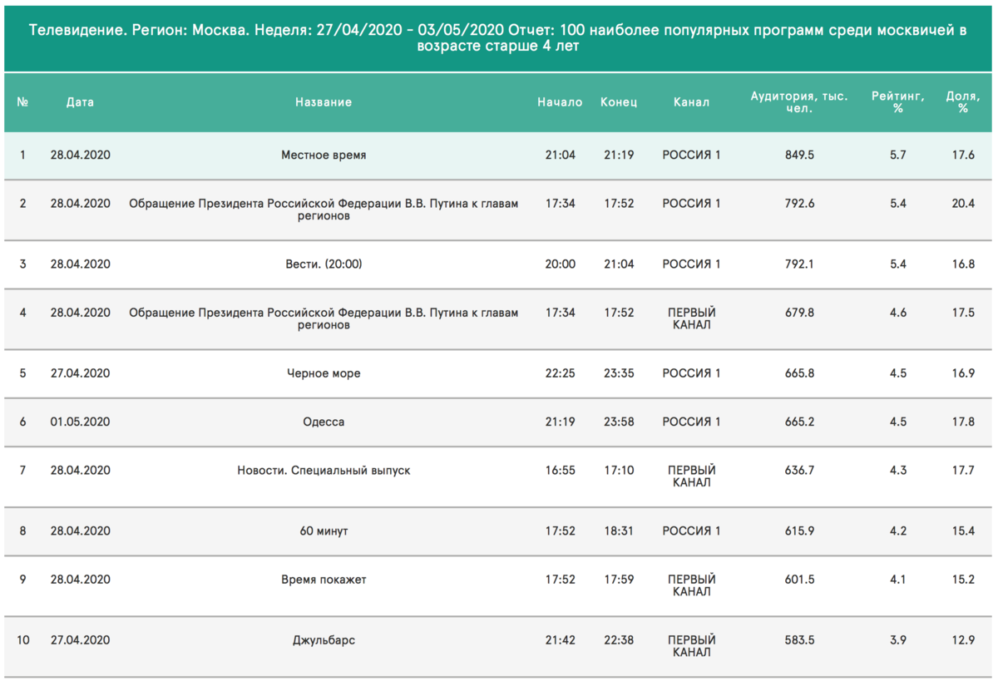The width and height of the screenshot is (998, 681).
Task: Select the program name 'Черное море'
Action: [324, 373]
